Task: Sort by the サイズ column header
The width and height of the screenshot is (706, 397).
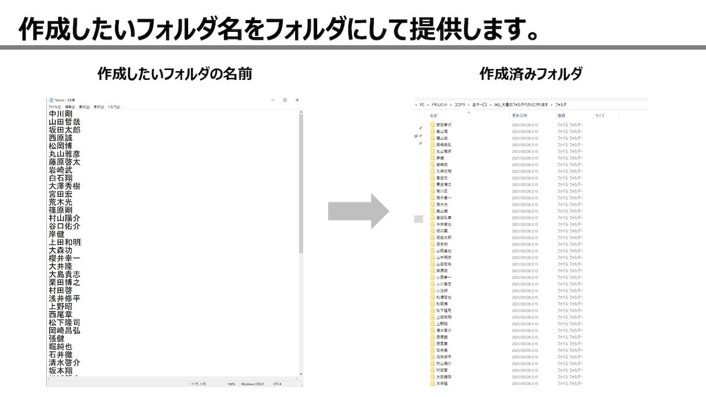Action: [600, 116]
